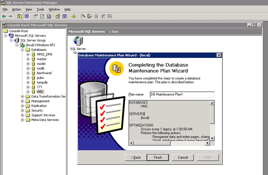This screenshot has width=268, height=175.
Task: Click Finish to complete the wizard
Action: point(158,158)
